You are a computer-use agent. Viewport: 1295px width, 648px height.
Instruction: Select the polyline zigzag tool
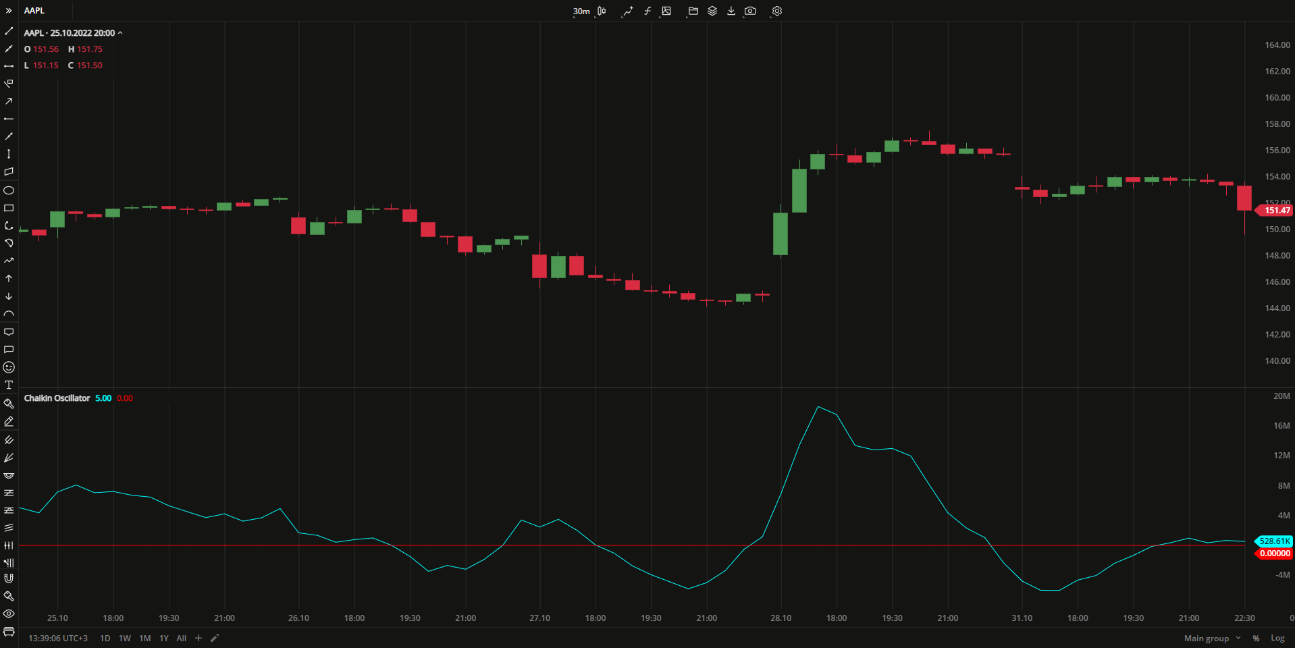click(x=9, y=261)
